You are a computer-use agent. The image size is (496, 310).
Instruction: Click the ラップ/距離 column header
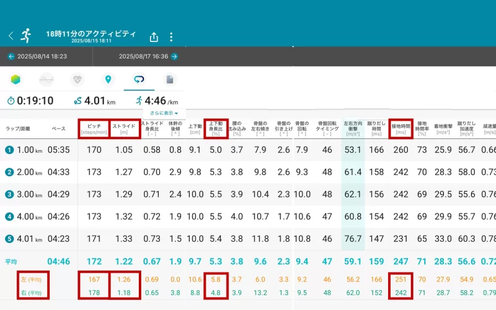point(18,129)
